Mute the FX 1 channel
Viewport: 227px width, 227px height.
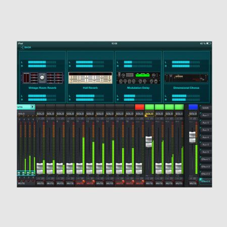(x=149, y=183)
